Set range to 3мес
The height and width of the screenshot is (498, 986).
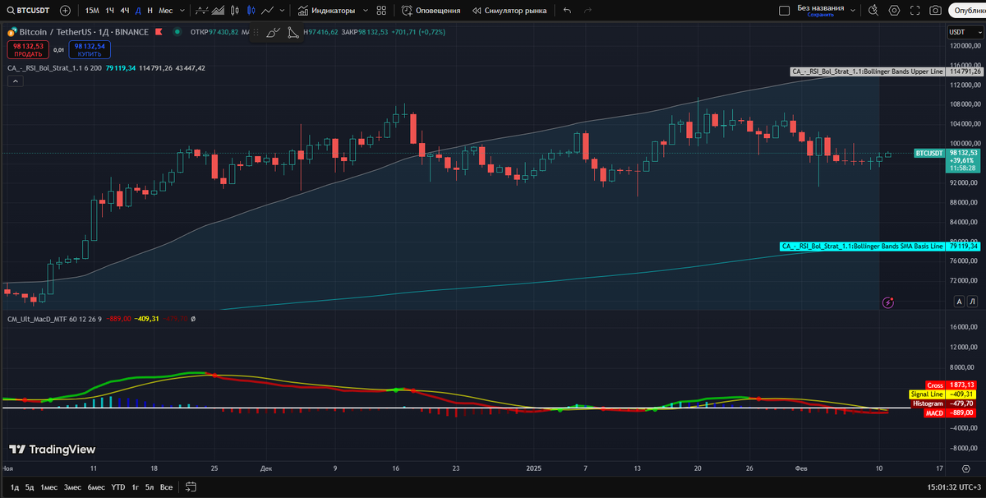pyautogui.click(x=72, y=487)
